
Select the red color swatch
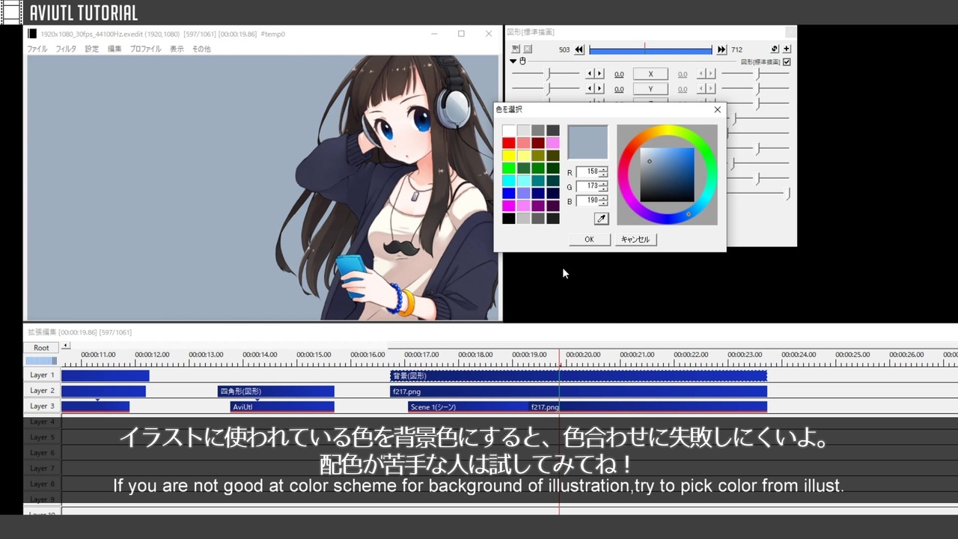[509, 143]
